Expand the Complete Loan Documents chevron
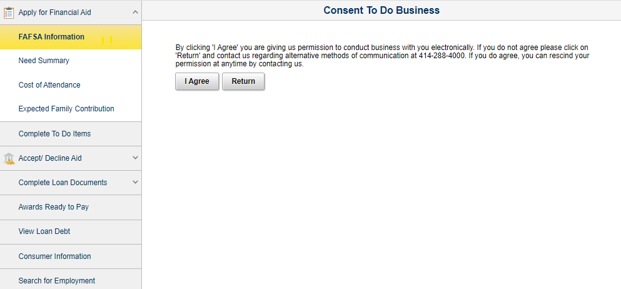 135,183
